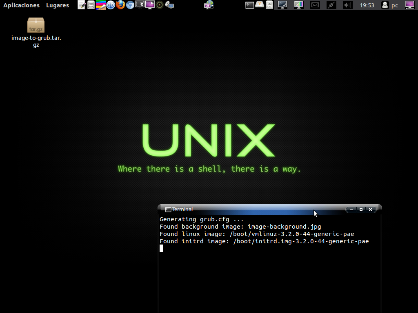The width and height of the screenshot is (418, 313).
Task: Open the 19:53 clock calendar
Action: (367, 5)
